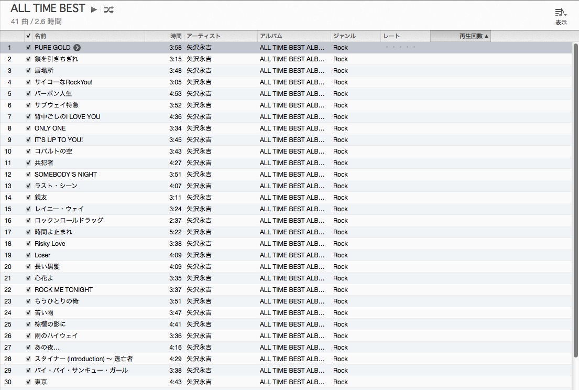
Task: Click Rock genre in 東京 row
Action: [341, 382]
